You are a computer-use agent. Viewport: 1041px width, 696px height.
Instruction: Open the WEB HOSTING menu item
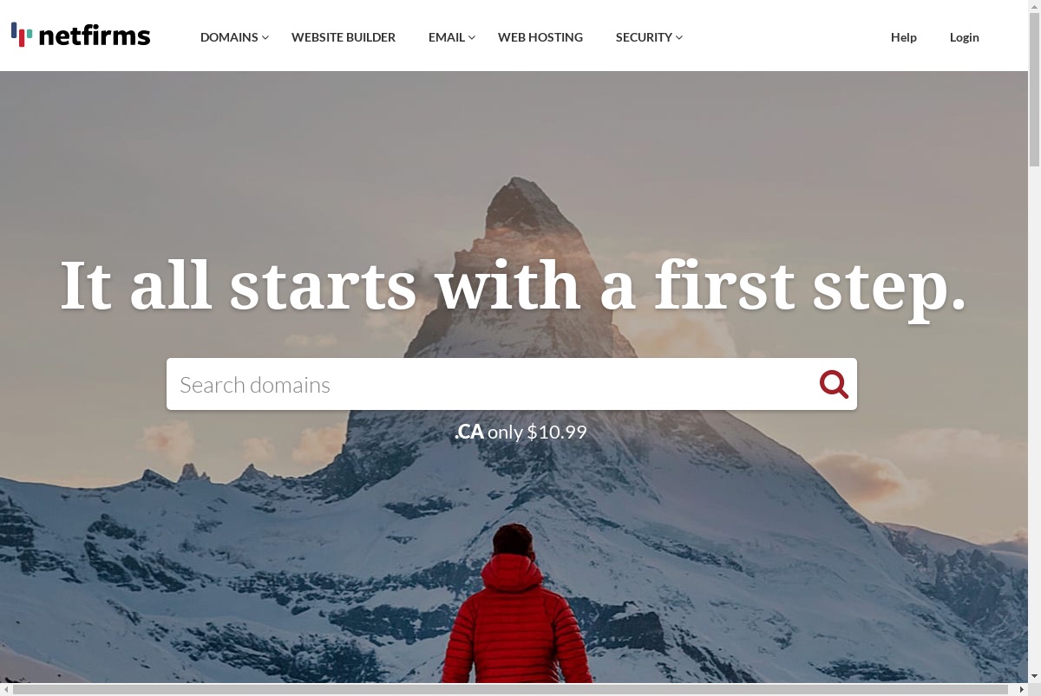pos(540,37)
